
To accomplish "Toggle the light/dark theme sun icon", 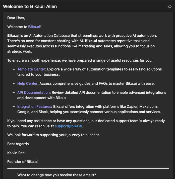I will tap(170, 7).
